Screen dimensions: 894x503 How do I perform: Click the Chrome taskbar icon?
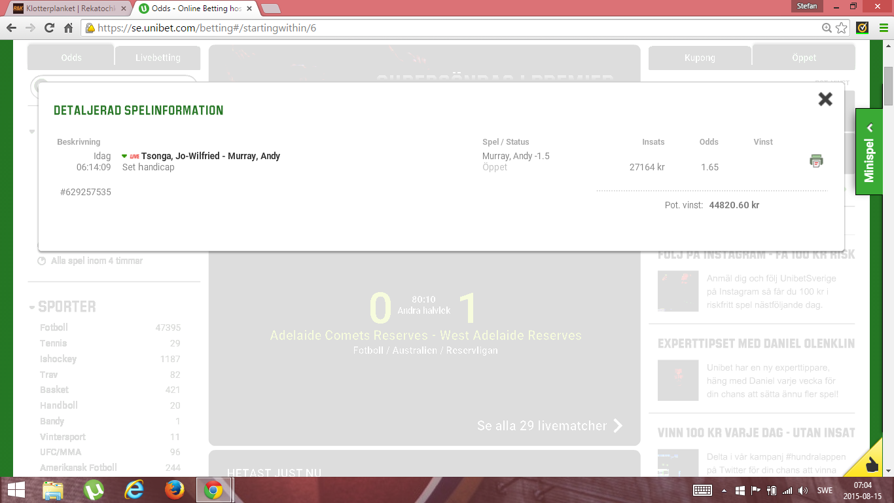(x=214, y=490)
